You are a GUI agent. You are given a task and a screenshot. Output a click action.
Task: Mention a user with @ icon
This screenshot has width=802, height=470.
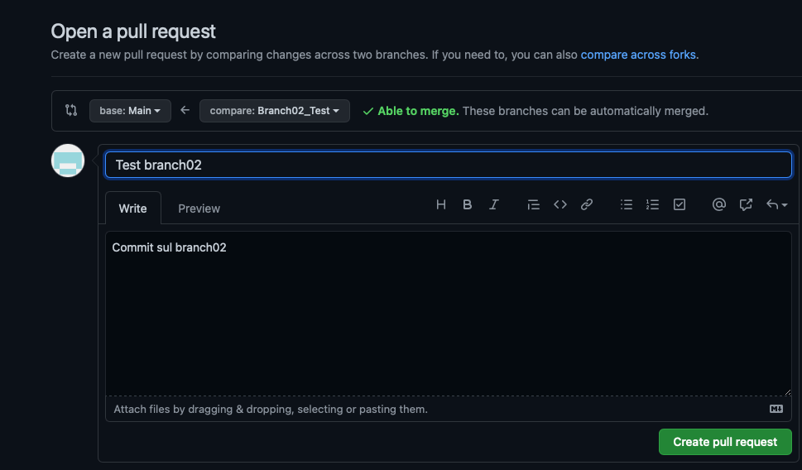click(x=718, y=204)
